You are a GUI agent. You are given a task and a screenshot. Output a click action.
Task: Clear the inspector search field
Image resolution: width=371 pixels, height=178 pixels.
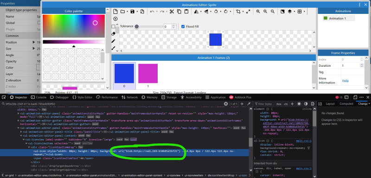point(226,104)
